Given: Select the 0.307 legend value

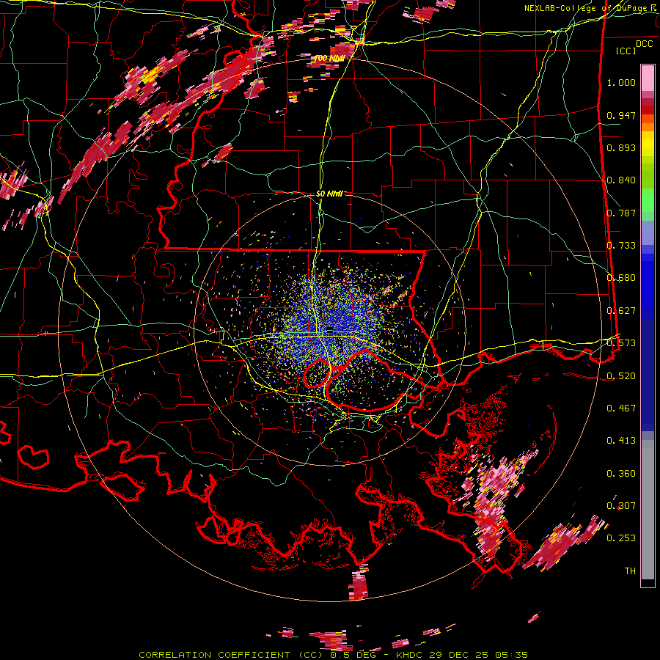Looking at the screenshot, I should 621,506.
